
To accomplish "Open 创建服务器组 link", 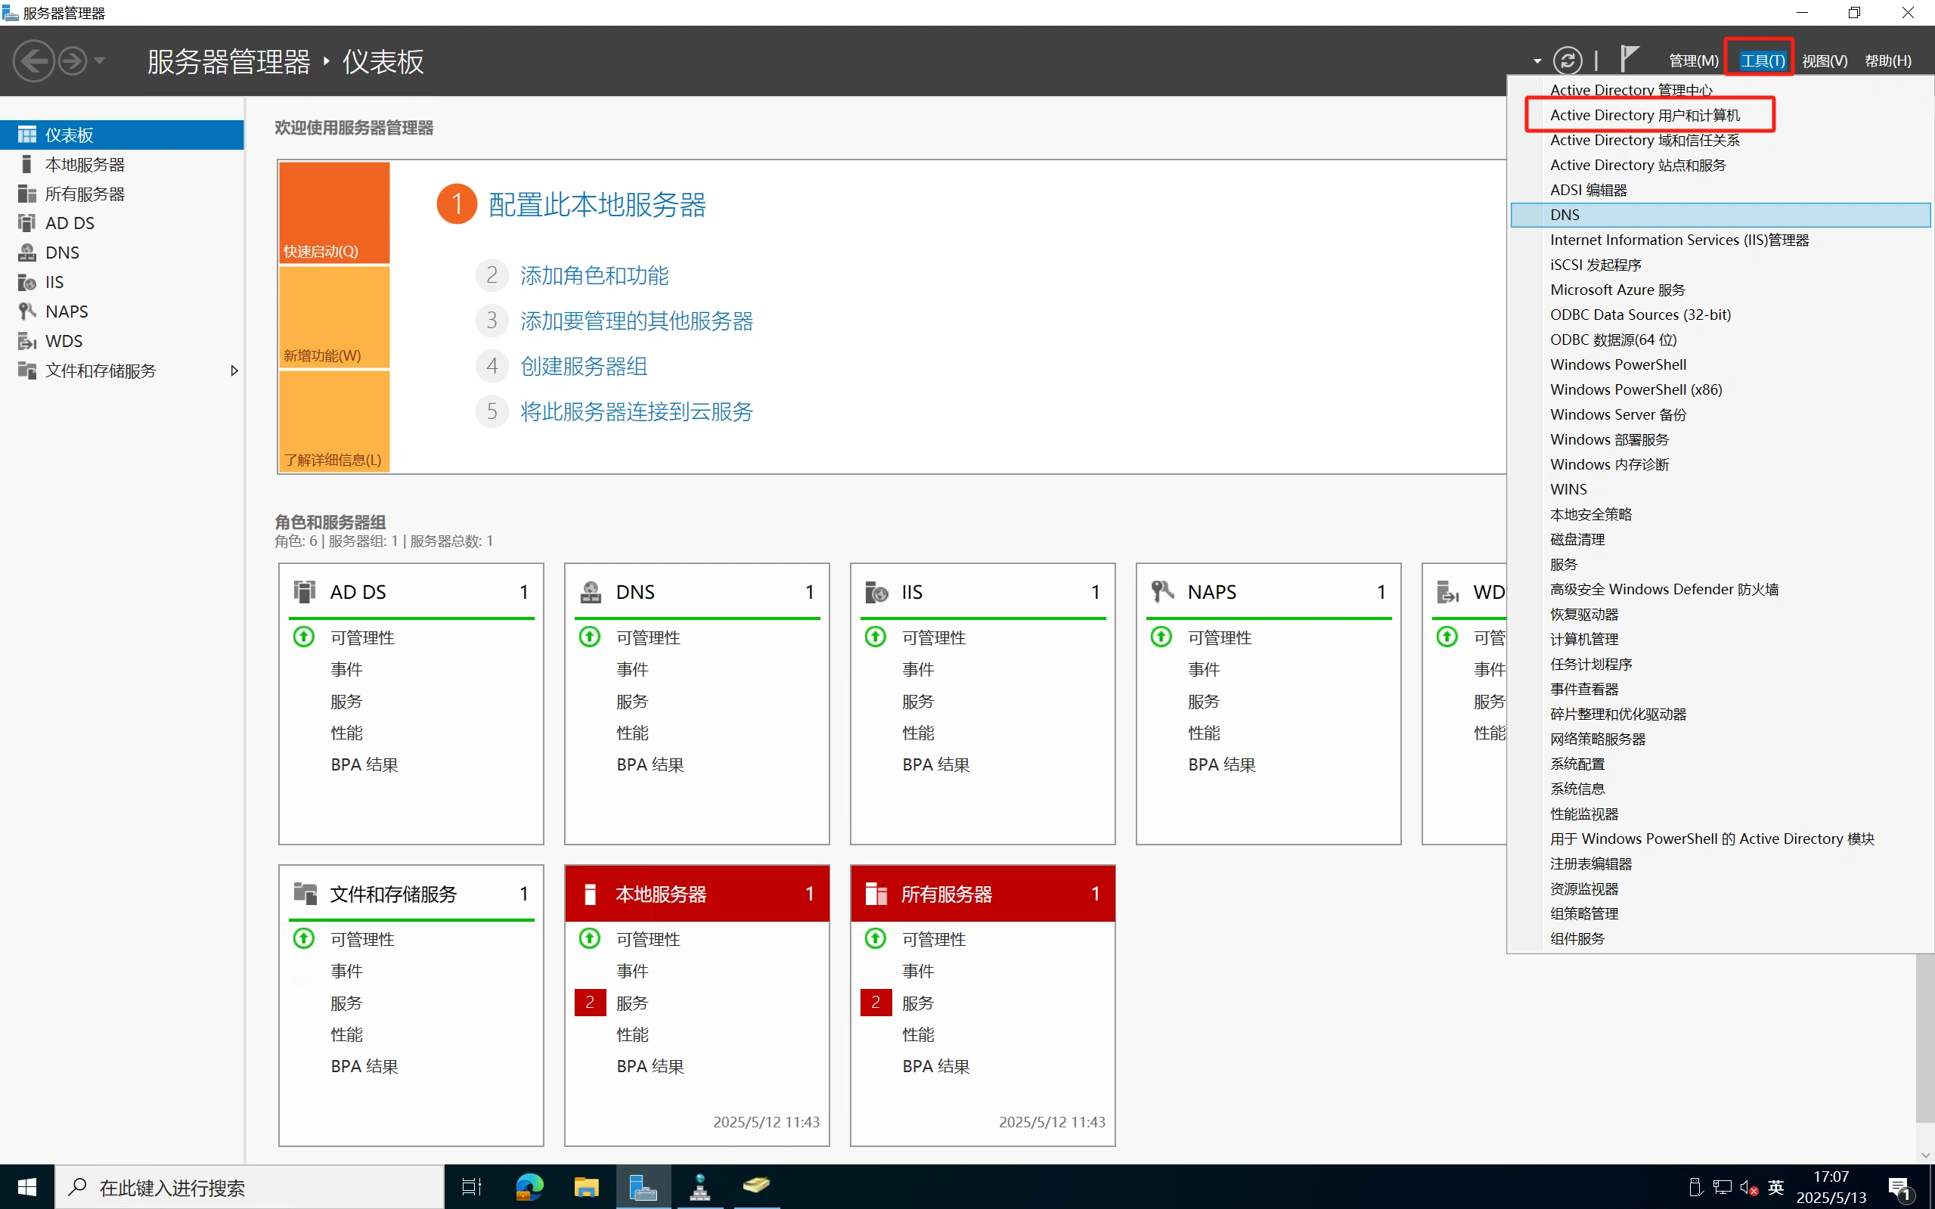I will coord(584,366).
